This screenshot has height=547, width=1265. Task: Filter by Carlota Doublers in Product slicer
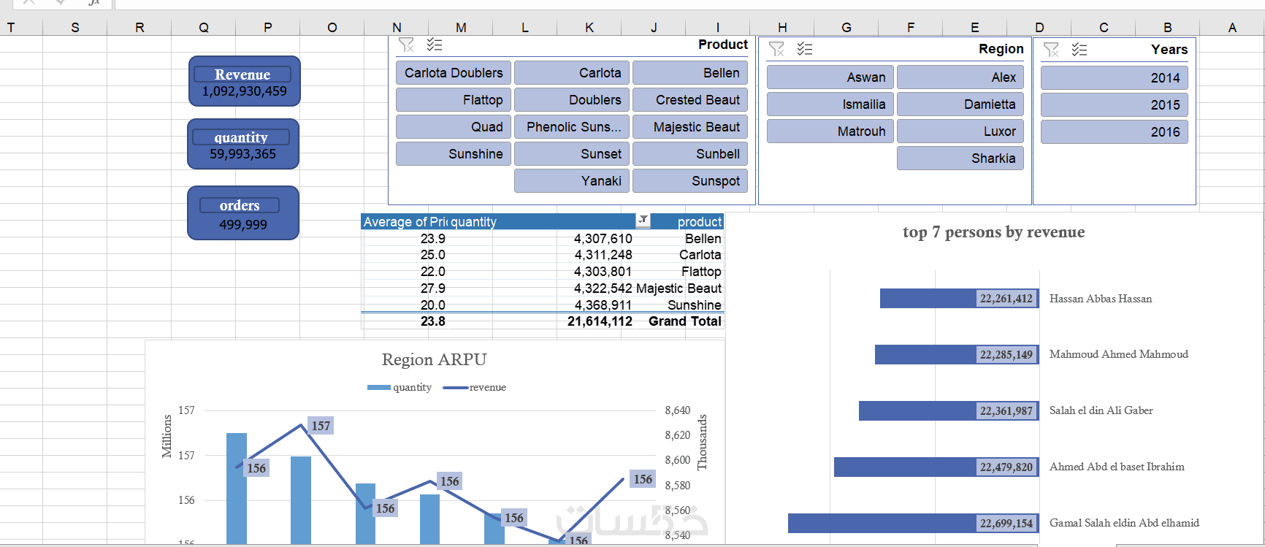point(454,73)
